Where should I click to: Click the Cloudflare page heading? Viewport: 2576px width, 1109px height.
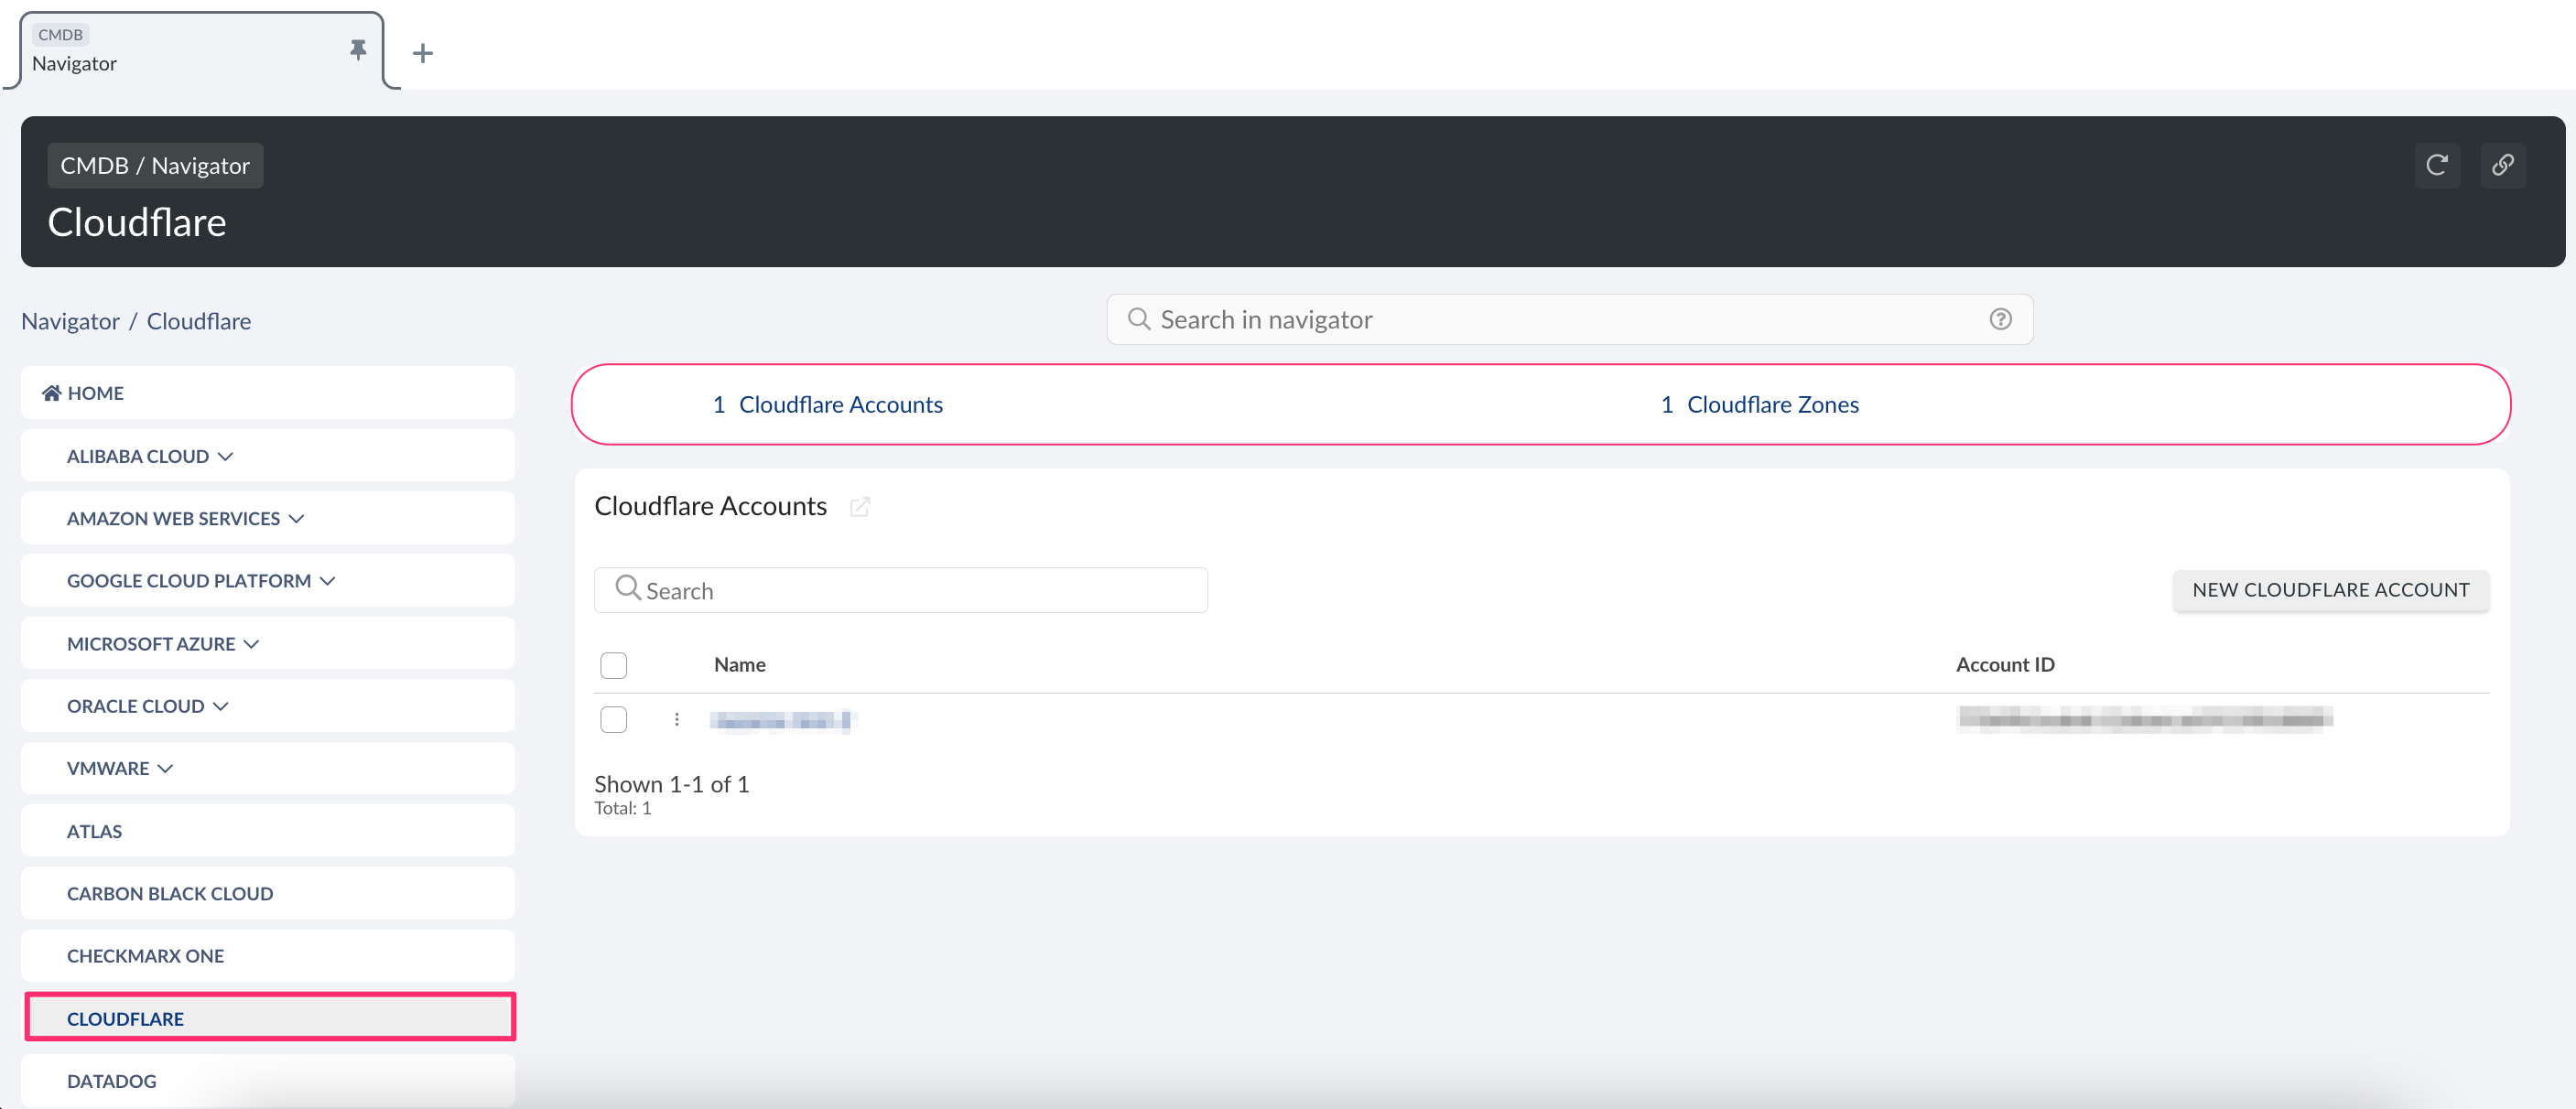(137, 222)
